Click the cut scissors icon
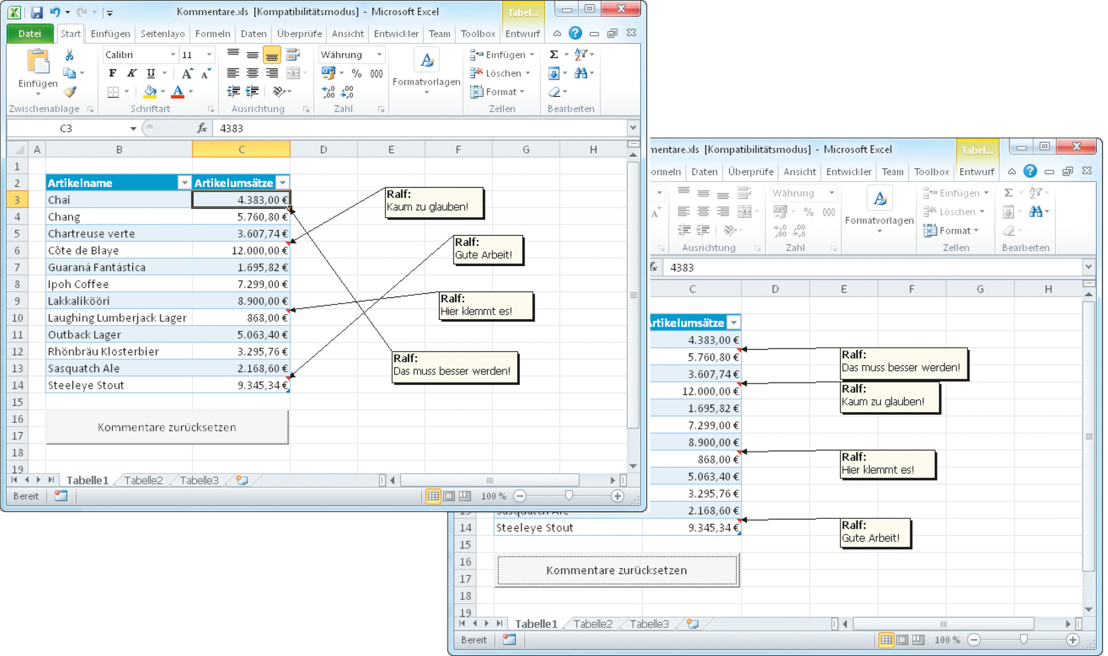 (x=69, y=55)
